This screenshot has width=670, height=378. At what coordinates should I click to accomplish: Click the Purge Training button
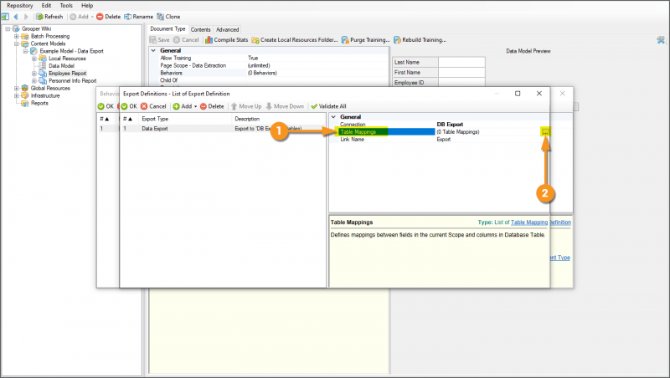click(x=365, y=39)
